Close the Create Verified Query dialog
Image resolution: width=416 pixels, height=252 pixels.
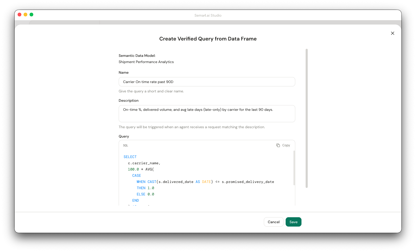point(392,33)
